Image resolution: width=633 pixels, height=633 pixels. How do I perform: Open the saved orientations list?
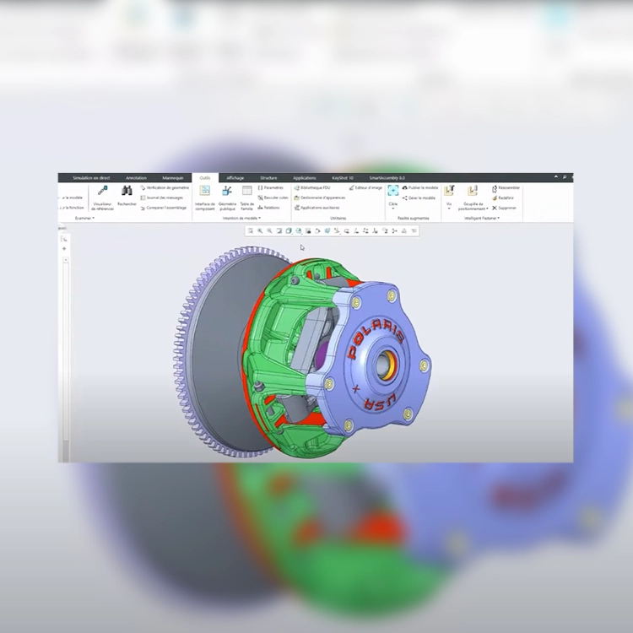pyautogui.click(x=298, y=231)
